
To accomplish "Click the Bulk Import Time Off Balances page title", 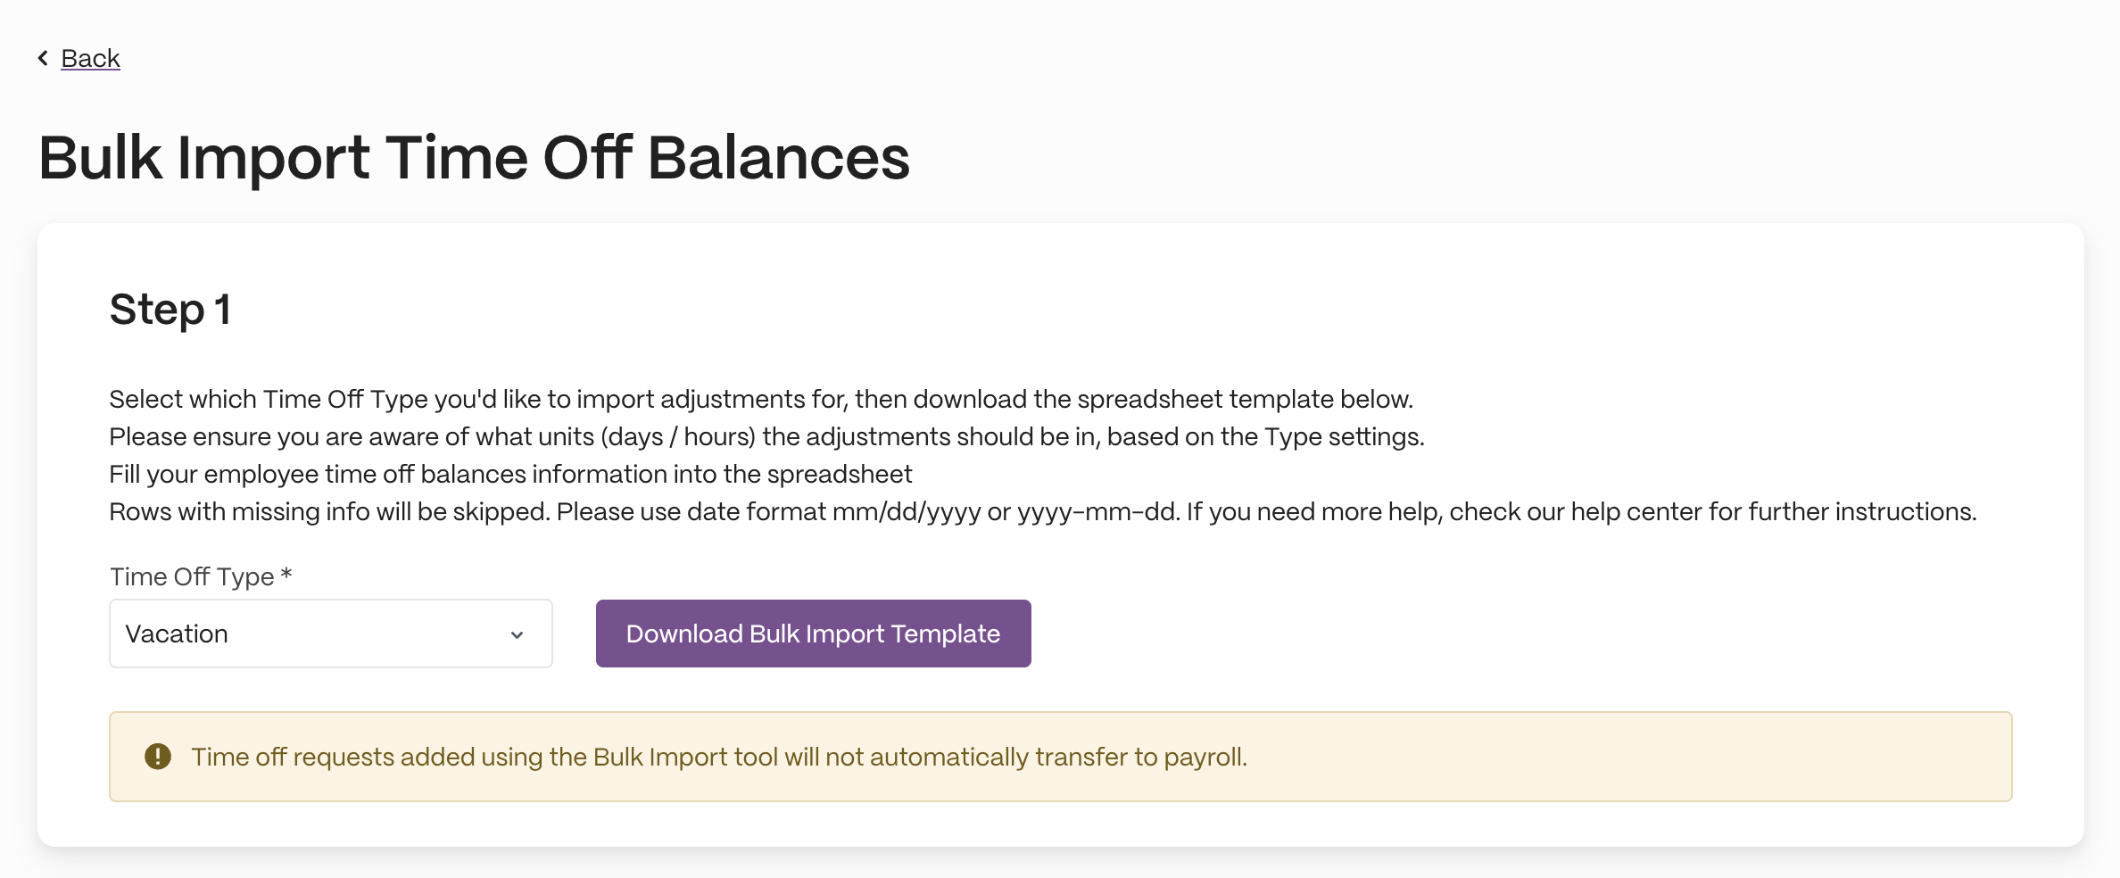I will click(x=474, y=158).
